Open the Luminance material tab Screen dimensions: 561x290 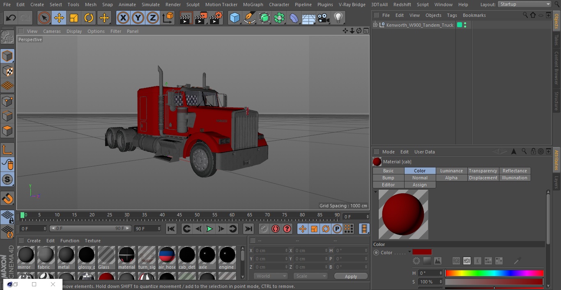point(451,171)
